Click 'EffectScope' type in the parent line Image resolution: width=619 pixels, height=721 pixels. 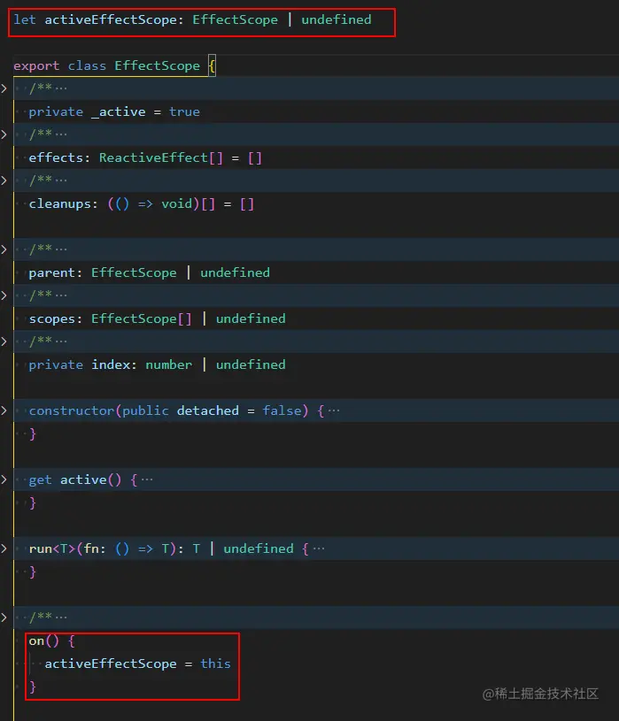tap(134, 272)
